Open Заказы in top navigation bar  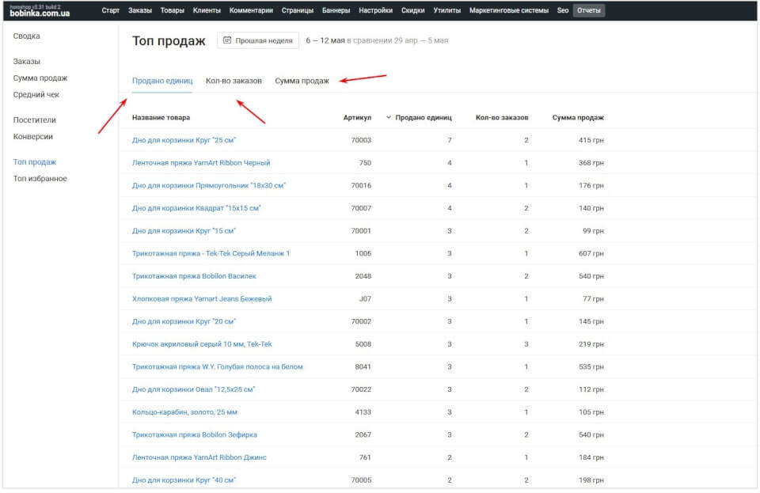139,10
